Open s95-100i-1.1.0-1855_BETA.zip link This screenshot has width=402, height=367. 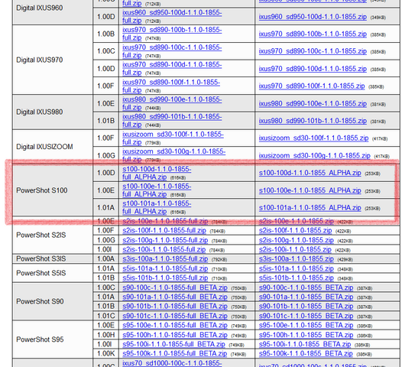[x=305, y=344]
